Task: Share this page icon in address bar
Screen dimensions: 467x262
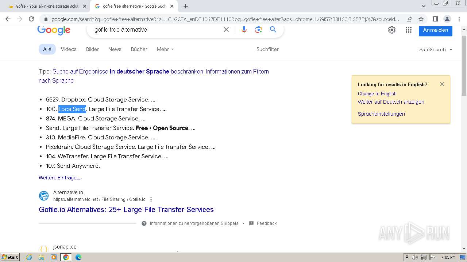Action: click(409, 19)
